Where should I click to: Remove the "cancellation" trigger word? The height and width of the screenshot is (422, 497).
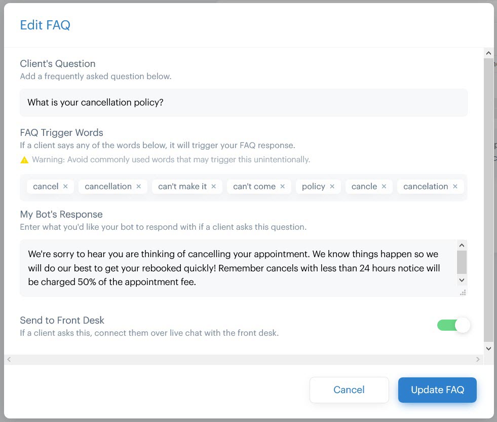pyautogui.click(x=138, y=186)
